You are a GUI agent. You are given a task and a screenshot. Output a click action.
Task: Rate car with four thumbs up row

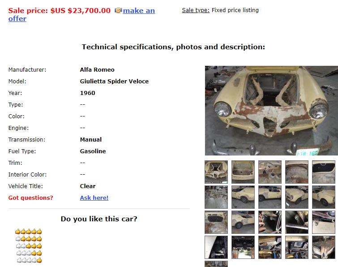[x=29, y=239]
